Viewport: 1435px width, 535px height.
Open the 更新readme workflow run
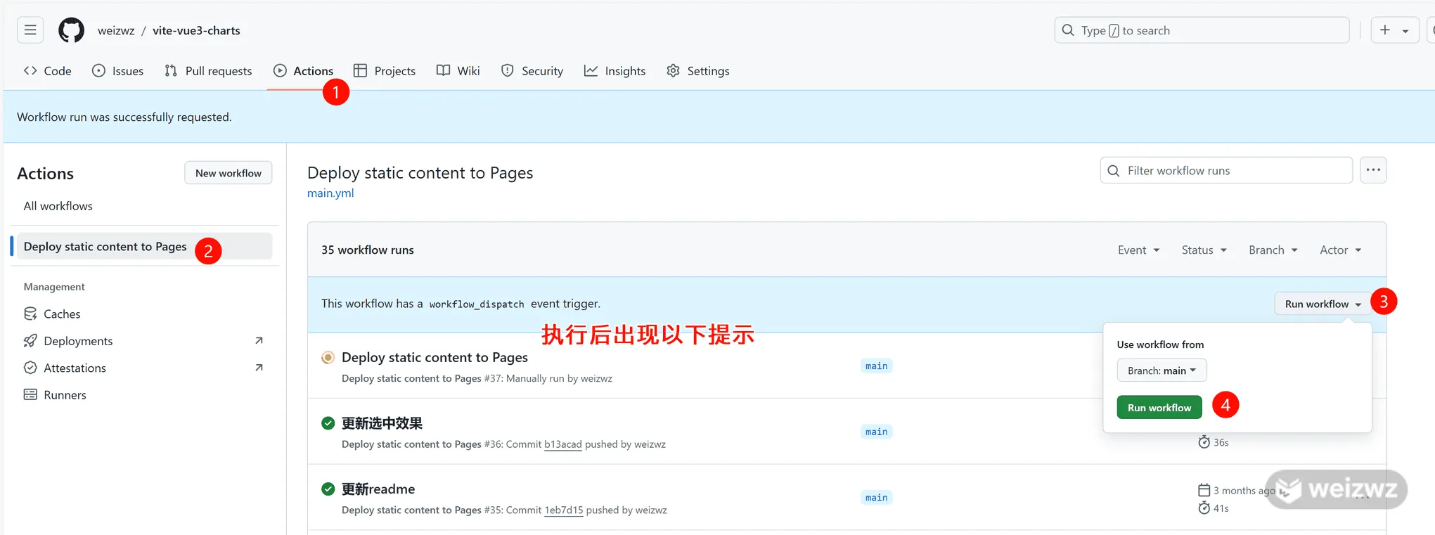pyautogui.click(x=378, y=489)
